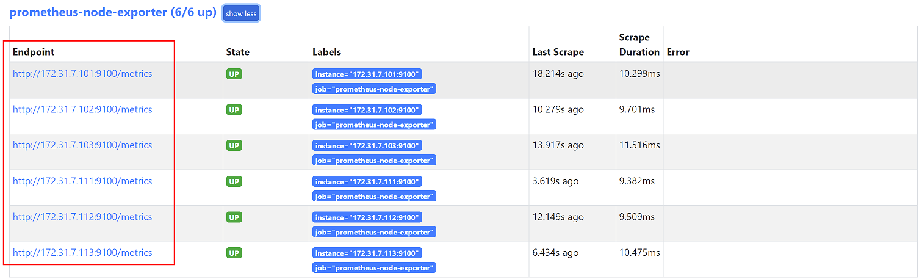Click the Last Scrape column header

pyautogui.click(x=558, y=52)
